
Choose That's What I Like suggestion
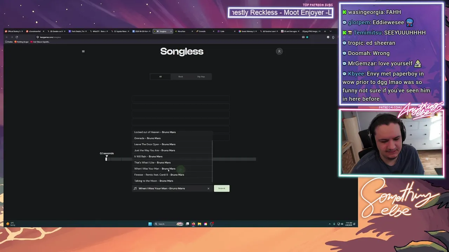tap(172, 162)
